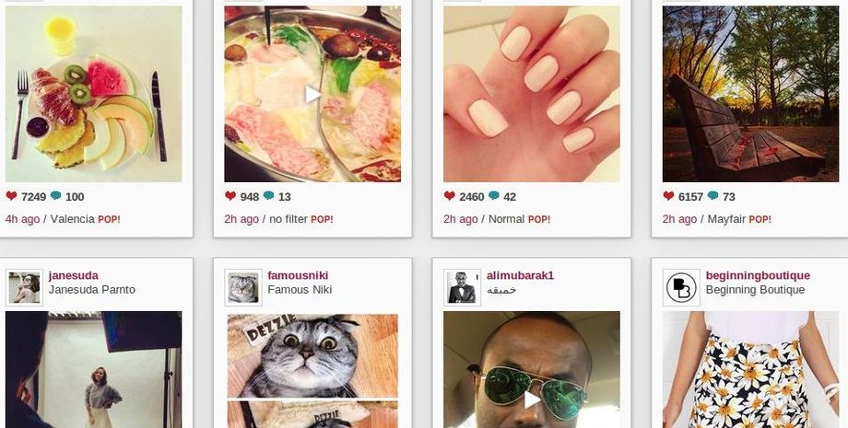Viewport: 848px width, 428px height.
Task: Open the janesuda username link
Action: coord(74,275)
